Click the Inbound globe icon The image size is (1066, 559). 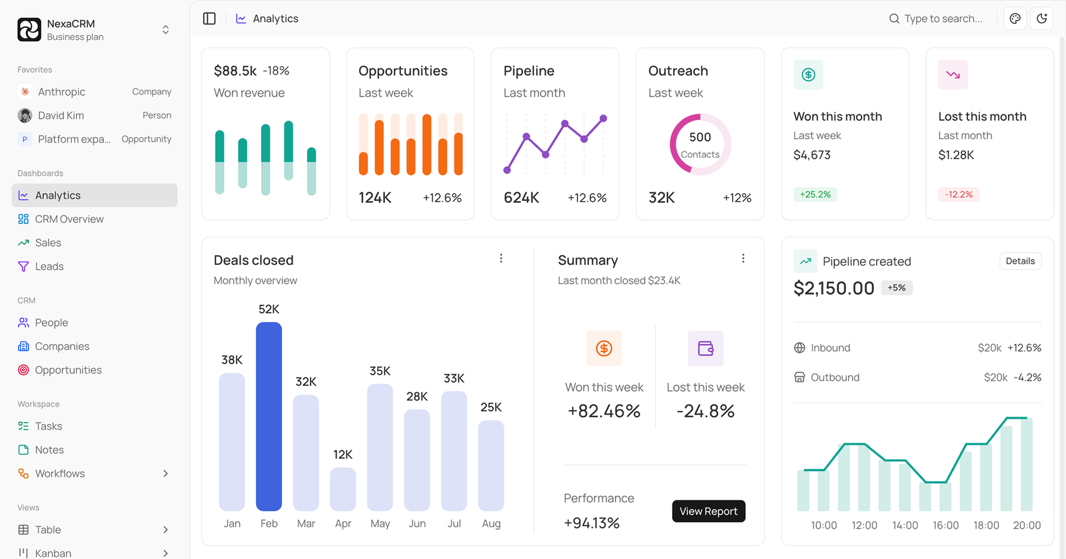click(x=799, y=347)
